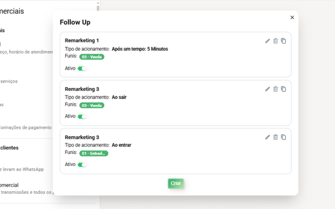Duplicate the Remarketing 1 follow up
Viewport: 335px width, 209px height.
(284, 41)
